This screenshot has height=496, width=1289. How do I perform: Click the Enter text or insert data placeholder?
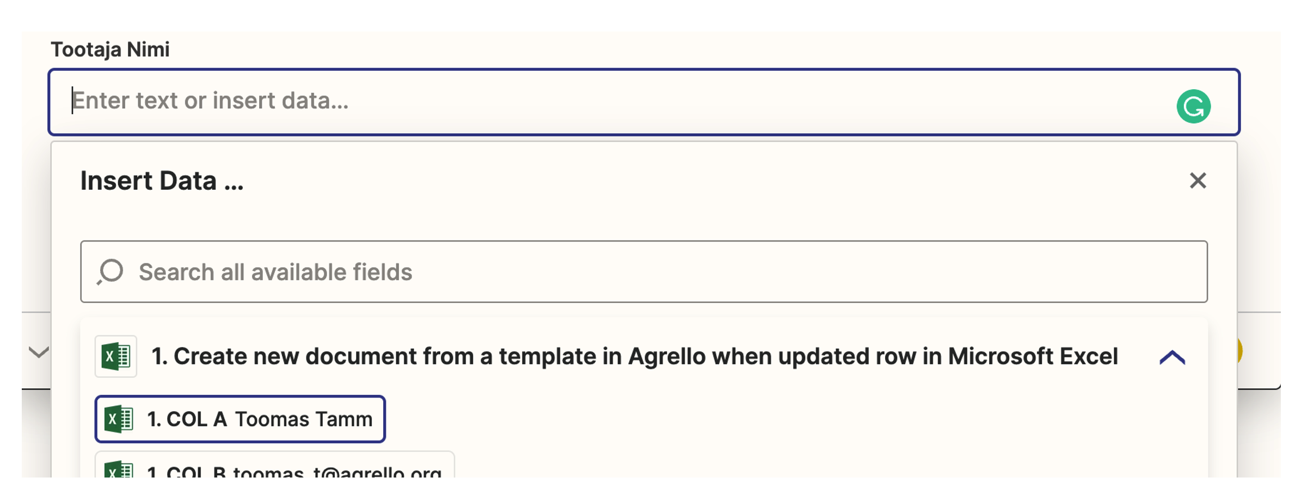point(211,101)
